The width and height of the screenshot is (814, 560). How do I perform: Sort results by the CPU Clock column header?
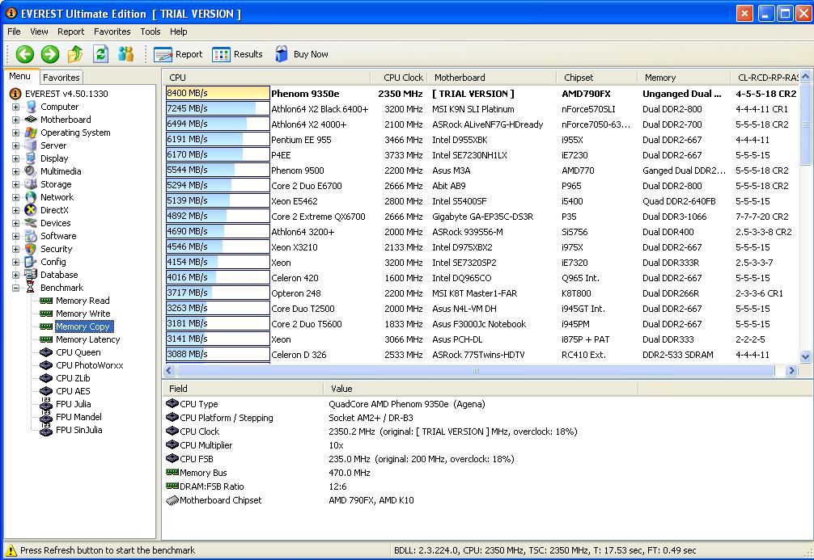point(399,78)
